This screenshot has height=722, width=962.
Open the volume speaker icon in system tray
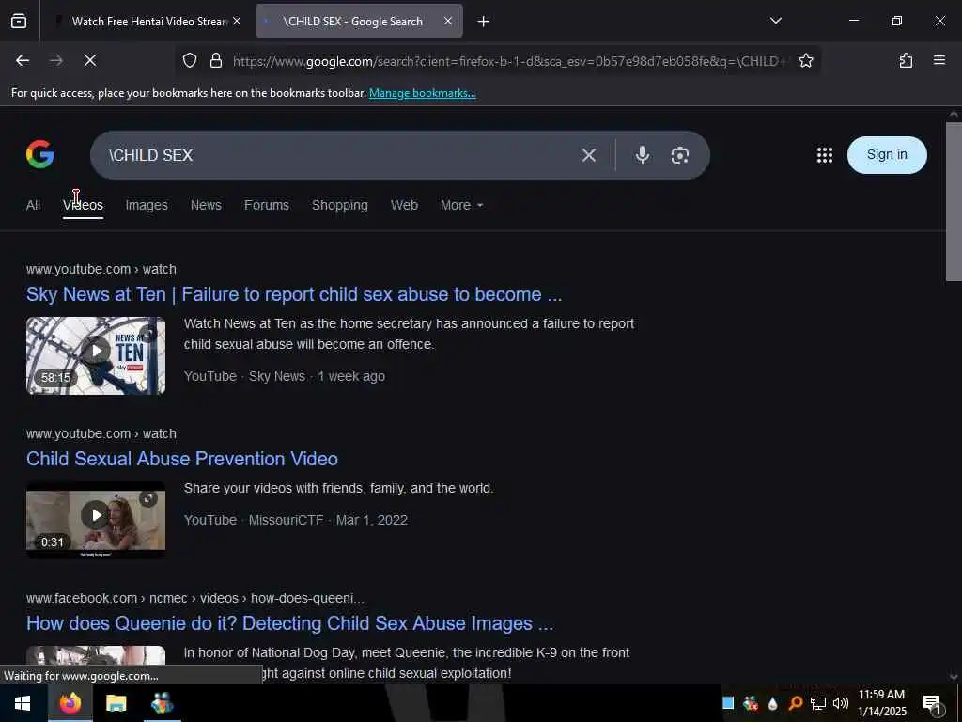[x=841, y=703]
